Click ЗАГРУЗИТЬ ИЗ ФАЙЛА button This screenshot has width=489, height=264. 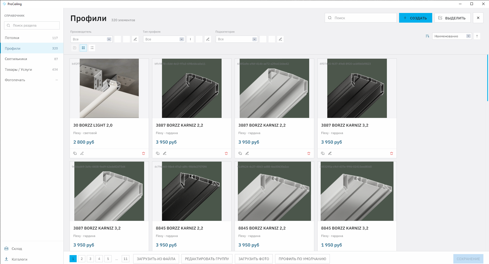click(x=156, y=259)
